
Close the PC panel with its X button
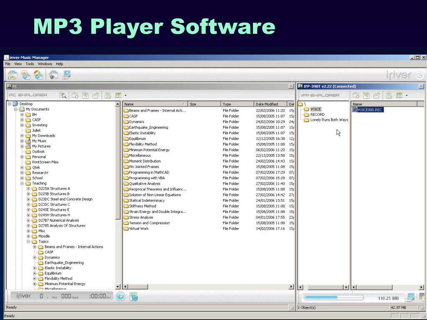coord(291,86)
